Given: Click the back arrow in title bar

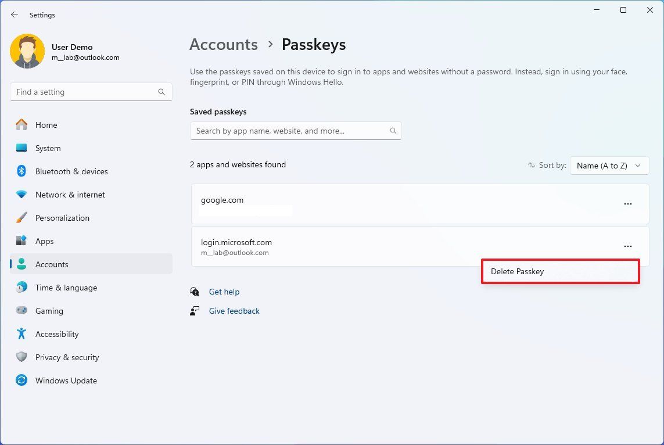Looking at the screenshot, I should [15, 15].
